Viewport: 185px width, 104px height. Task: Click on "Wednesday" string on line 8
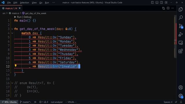pos(68,50)
